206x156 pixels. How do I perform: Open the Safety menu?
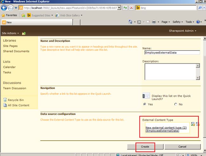pos(177,22)
